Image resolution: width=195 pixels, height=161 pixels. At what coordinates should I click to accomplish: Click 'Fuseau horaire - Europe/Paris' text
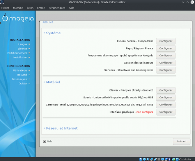pos(135,41)
